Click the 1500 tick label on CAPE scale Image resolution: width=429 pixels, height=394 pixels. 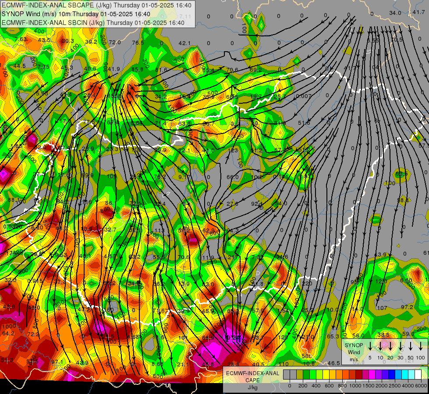click(368, 386)
